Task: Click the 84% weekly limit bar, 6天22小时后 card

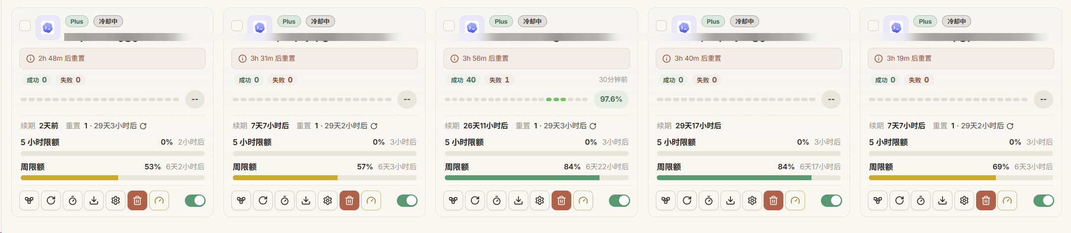Action: pos(537,178)
